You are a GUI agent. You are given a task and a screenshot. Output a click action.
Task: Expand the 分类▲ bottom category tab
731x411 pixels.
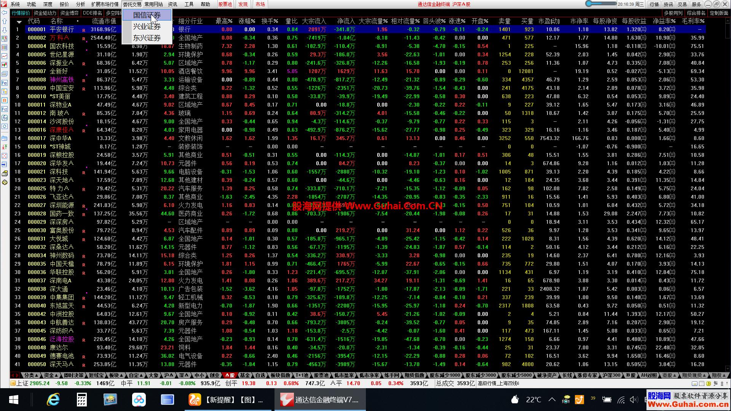coord(31,375)
